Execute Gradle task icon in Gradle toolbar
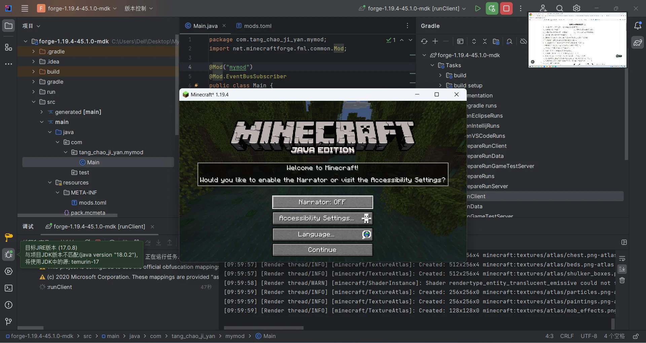 [x=460, y=41]
